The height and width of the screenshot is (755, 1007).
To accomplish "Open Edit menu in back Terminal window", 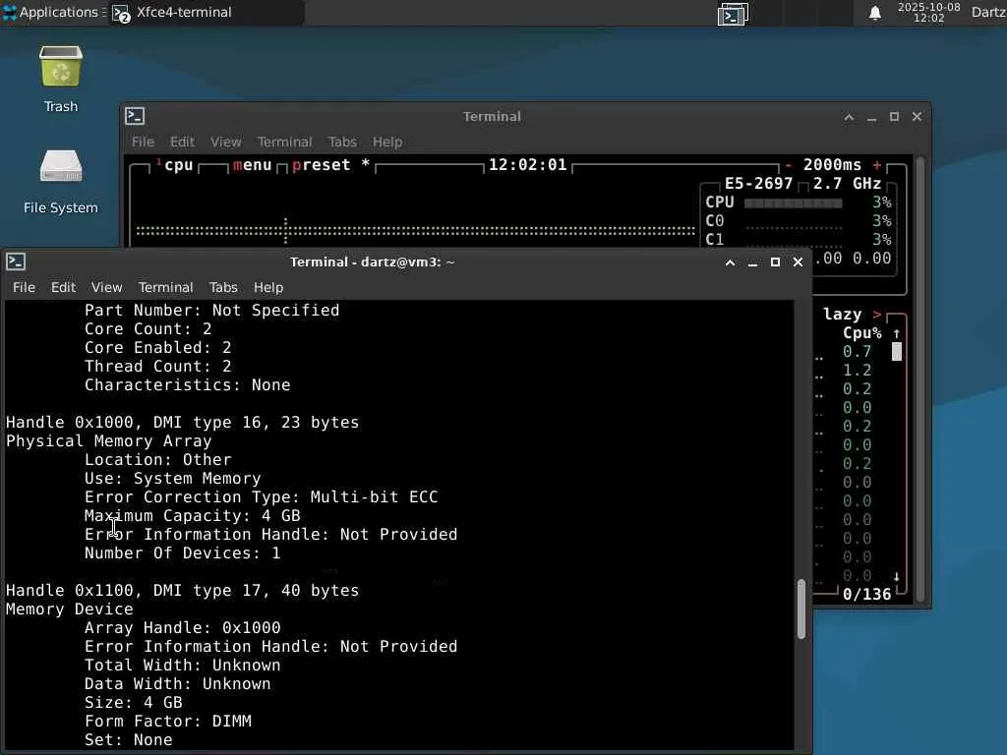I will [x=182, y=142].
